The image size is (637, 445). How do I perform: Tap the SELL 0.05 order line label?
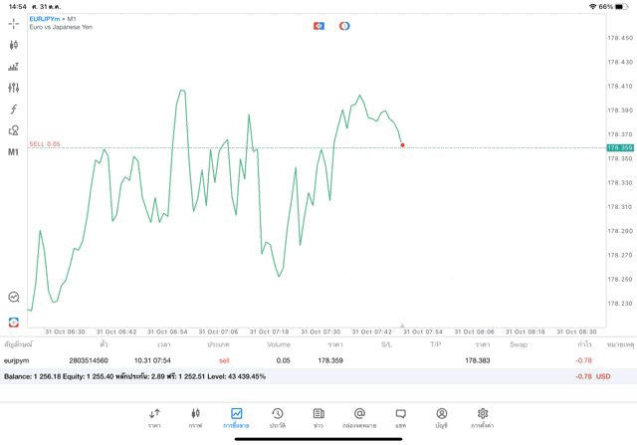click(x=45, y=144)
